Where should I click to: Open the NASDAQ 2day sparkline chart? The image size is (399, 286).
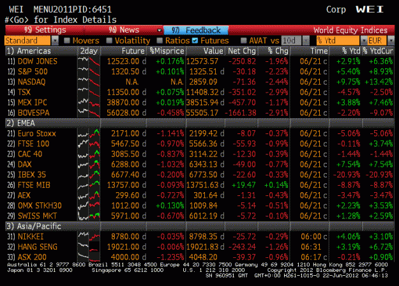pyautogui.click(x=89, y=82)
